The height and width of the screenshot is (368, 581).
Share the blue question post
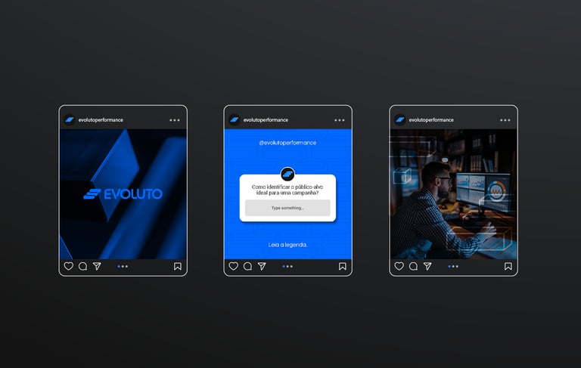coord(262,266)
